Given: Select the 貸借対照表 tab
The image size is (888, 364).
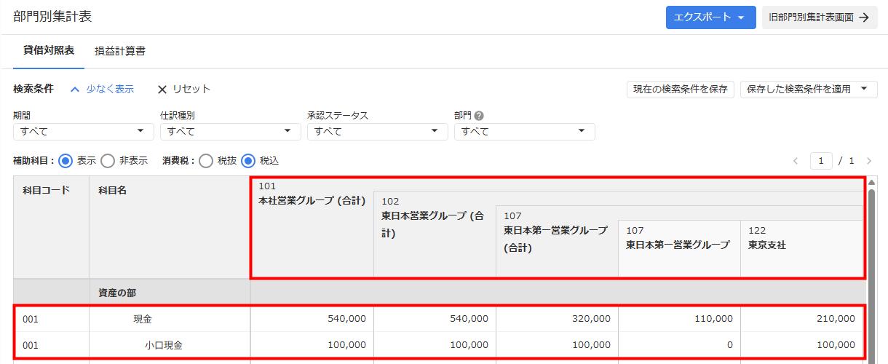Looking at the screenshot, I should [49, 52].
